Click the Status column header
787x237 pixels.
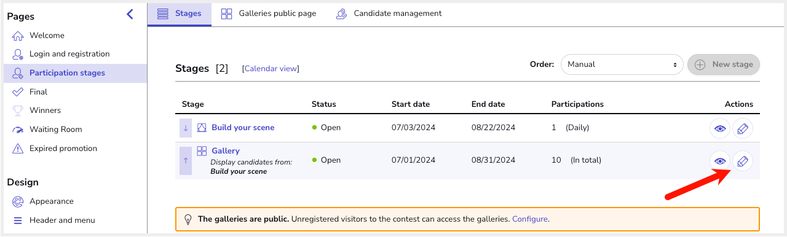coord(324,104)
